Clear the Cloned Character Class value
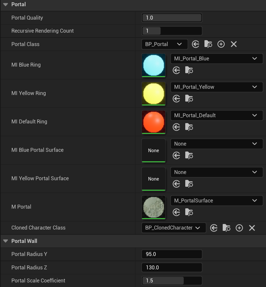This screenshot has width=266, height=287. pyautogui.click(x=252, y=228)
